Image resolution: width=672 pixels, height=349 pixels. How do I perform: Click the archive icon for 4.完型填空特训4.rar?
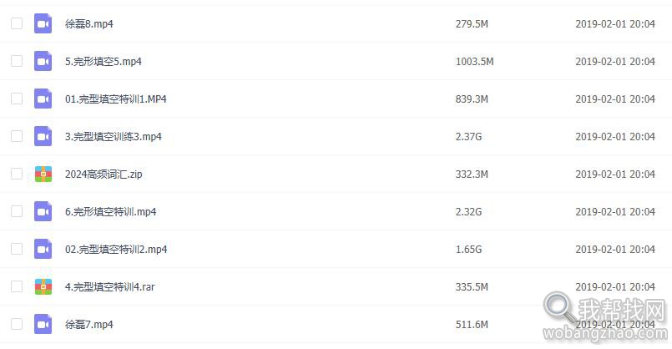click(43, 287)
